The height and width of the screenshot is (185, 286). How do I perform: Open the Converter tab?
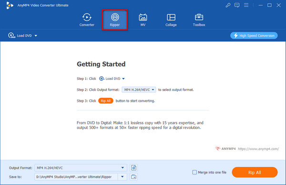click(87, 20)
